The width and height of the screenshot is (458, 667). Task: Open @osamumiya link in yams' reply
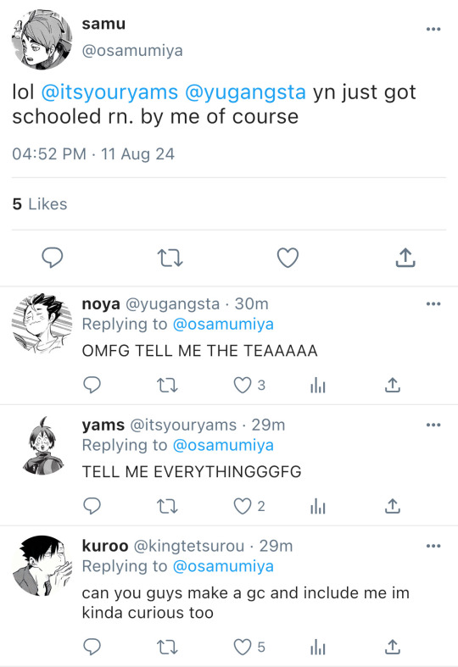click(x=223, y=446)
